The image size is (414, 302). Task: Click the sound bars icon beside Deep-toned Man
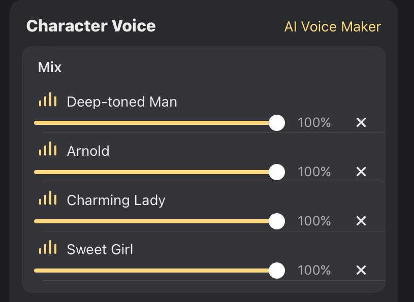(x=48, y=100)
